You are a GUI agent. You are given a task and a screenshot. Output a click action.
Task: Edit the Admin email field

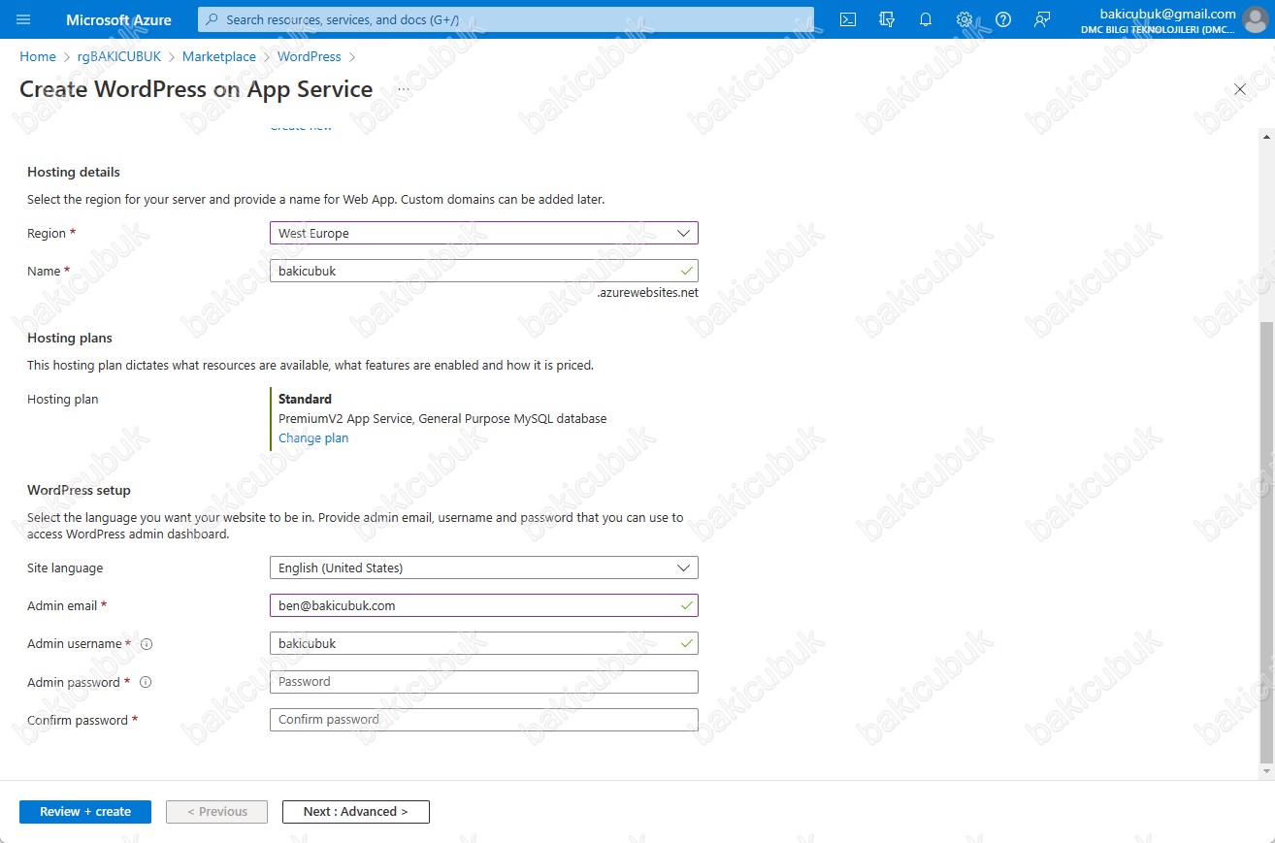pyautogui.click(x=483, y=605)
